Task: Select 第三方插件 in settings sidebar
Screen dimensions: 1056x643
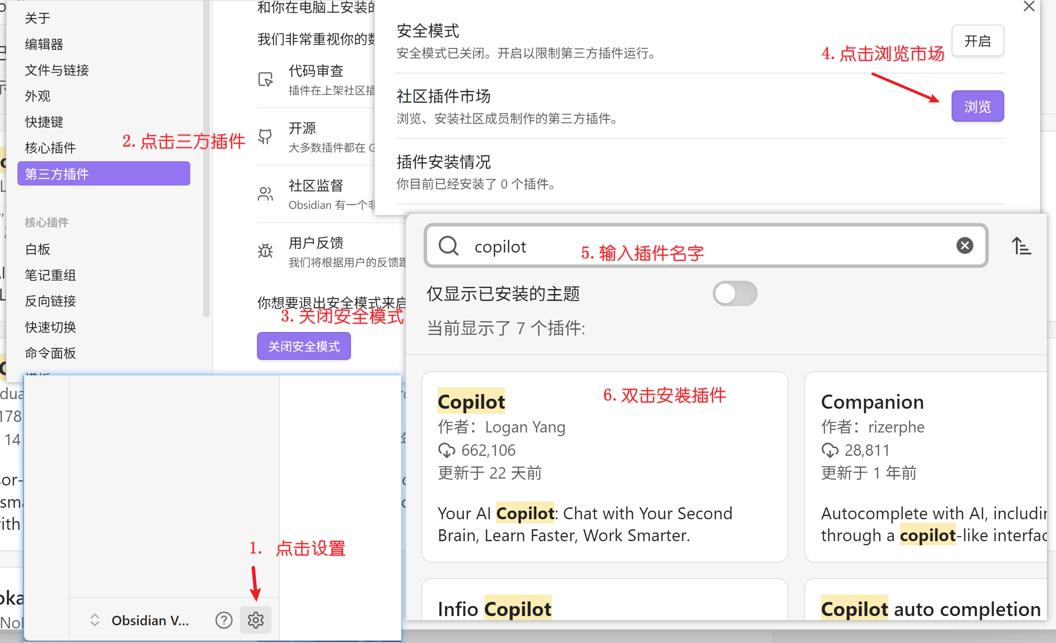Action: click(104, 174)
